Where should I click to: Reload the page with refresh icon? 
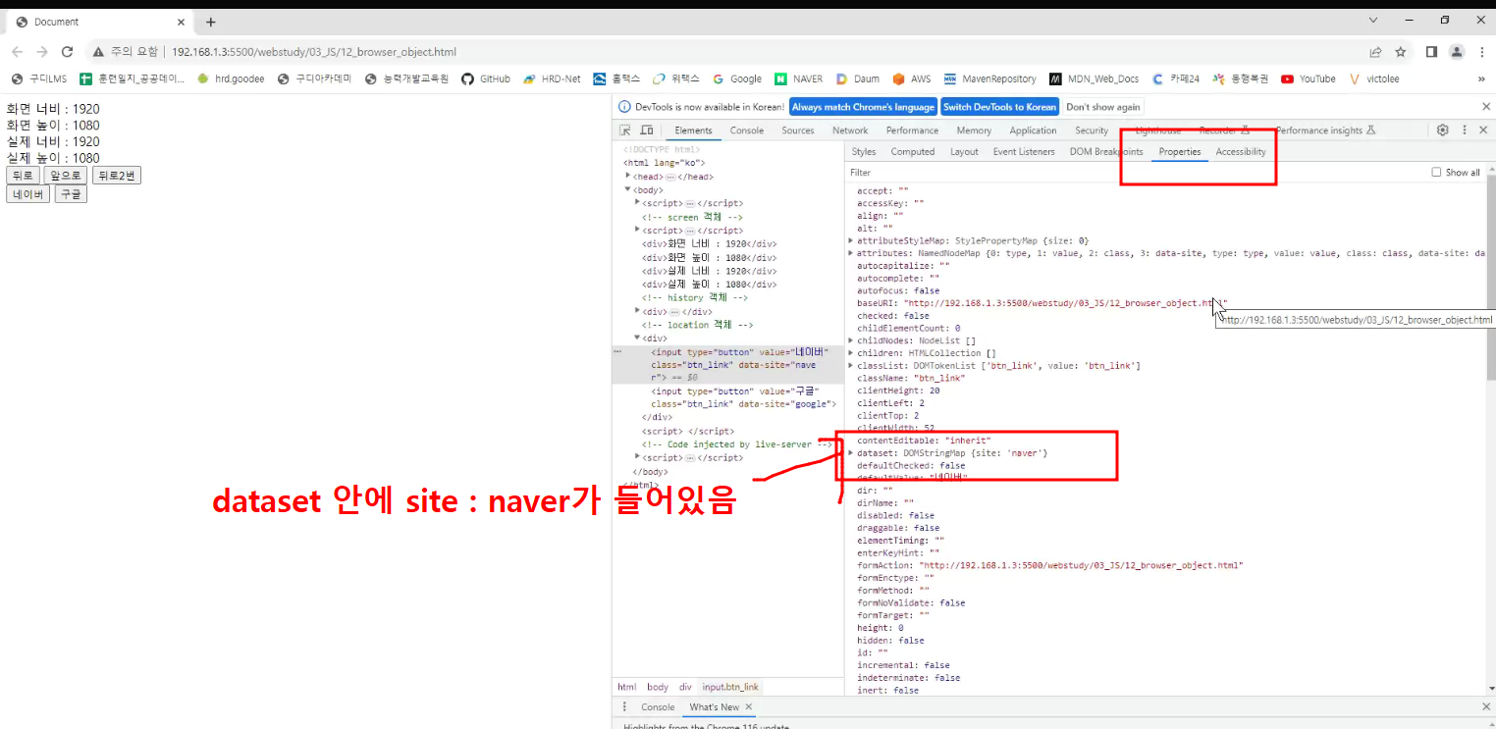(68, 52)
